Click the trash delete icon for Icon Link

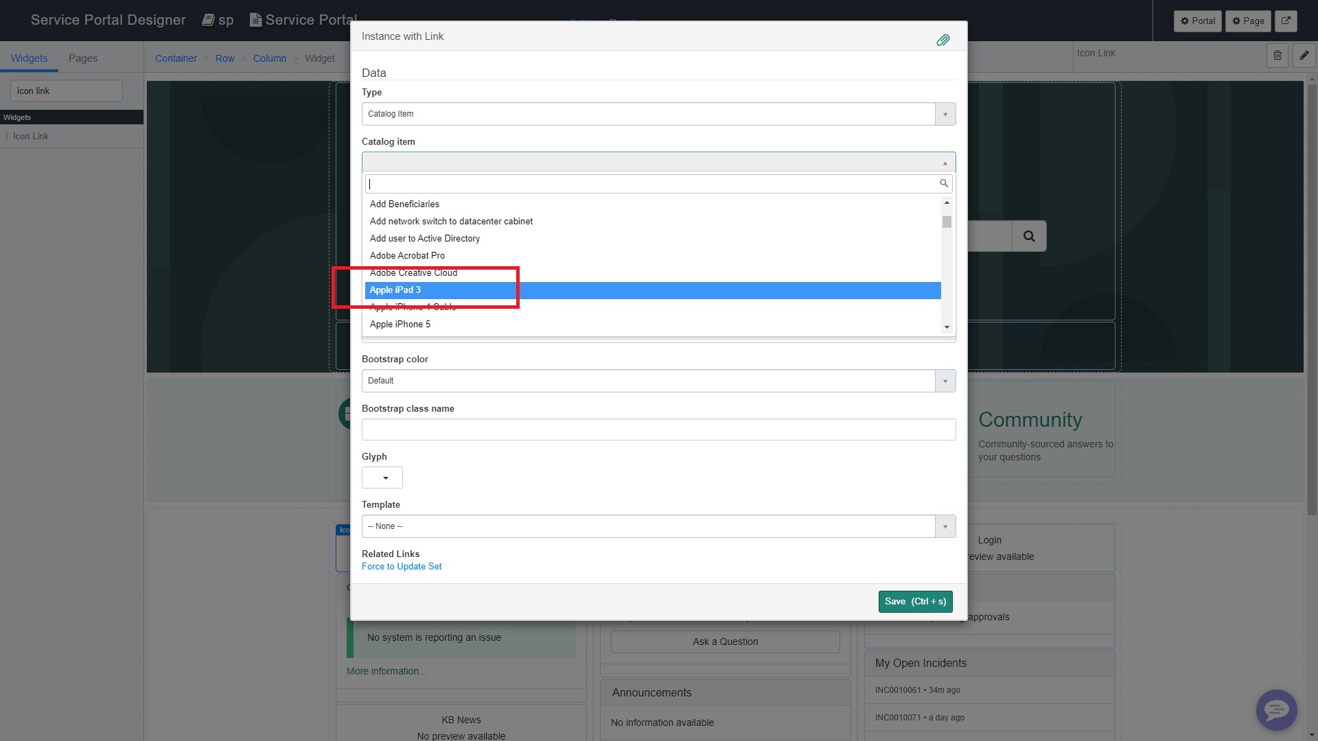[1277, 56]
